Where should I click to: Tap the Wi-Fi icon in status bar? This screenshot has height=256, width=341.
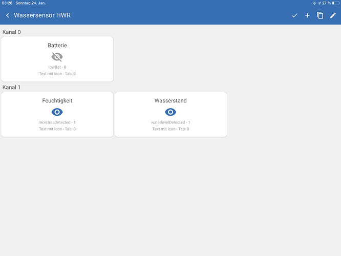[314, 3]
